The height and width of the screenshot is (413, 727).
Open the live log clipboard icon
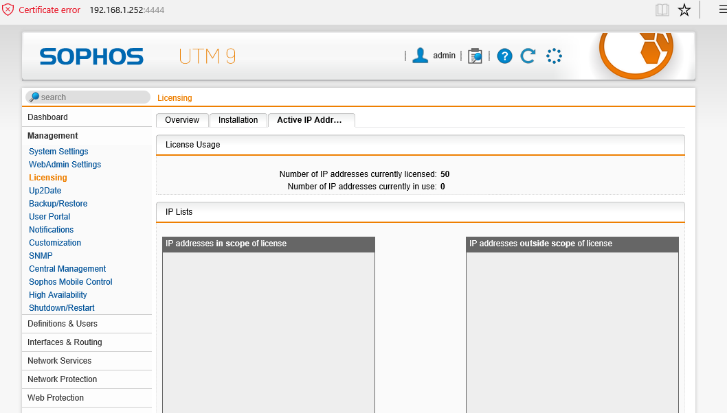click(x=475, y=56)
